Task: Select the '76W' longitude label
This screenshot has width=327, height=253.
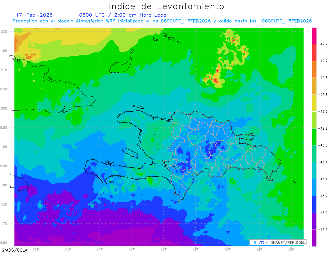Action: [x=36, y=249]
